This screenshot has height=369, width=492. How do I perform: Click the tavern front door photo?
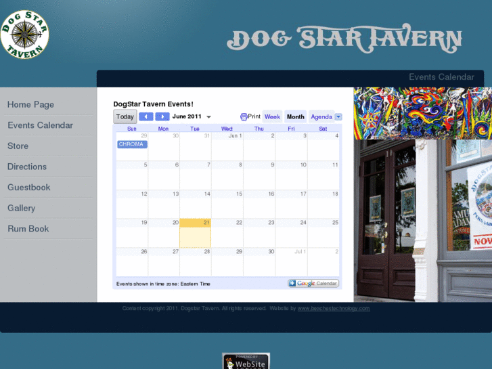(x=423, y=221)
